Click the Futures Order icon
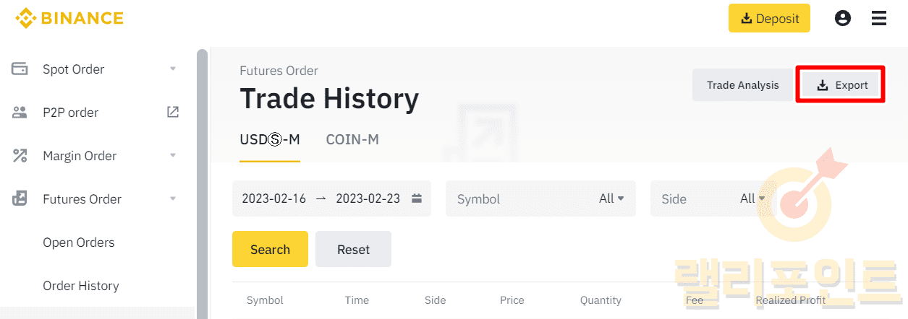908x319 pixels. [x=20, y=199]
